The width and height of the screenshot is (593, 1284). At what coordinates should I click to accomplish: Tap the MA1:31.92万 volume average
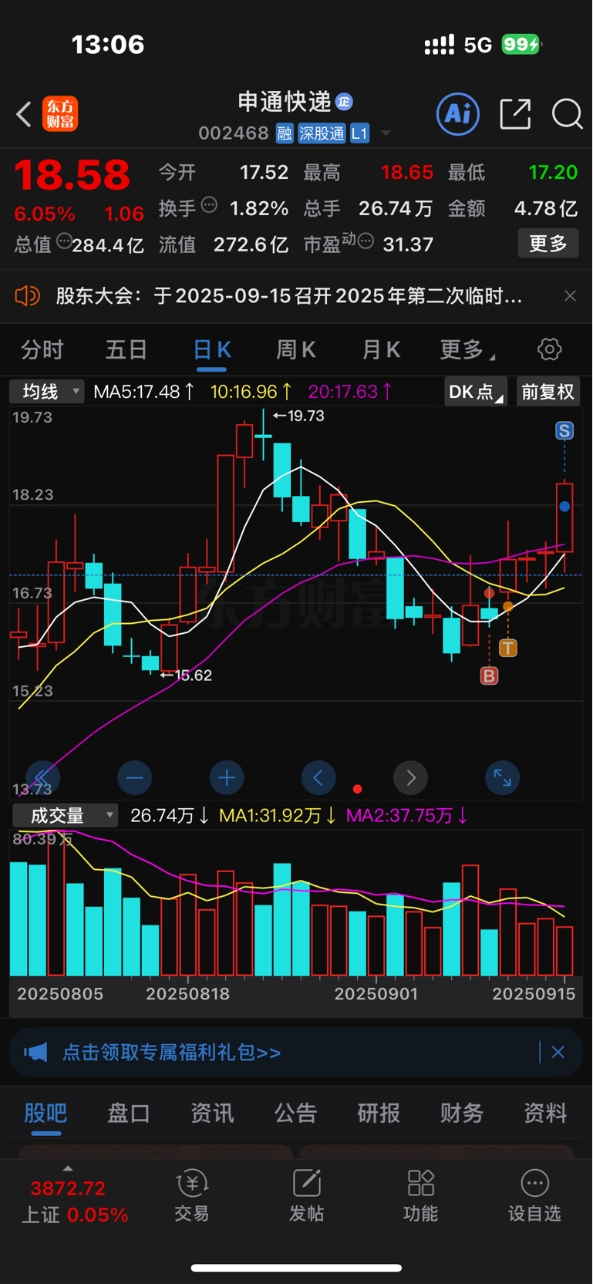[278, 816]
